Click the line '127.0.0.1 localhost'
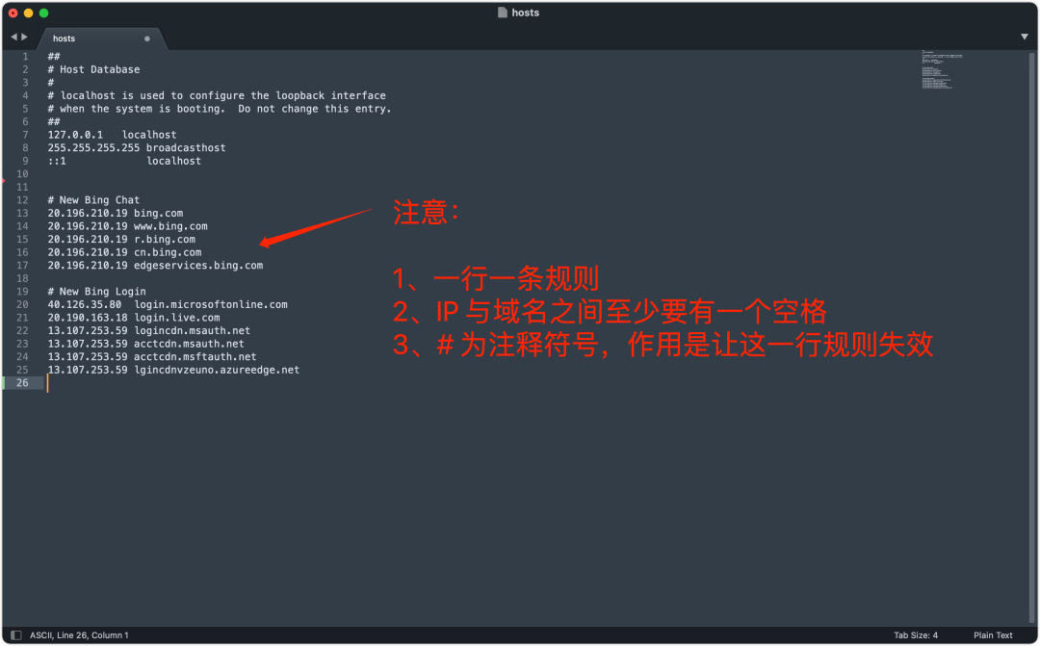The image size is (1040, 646). 112,135
